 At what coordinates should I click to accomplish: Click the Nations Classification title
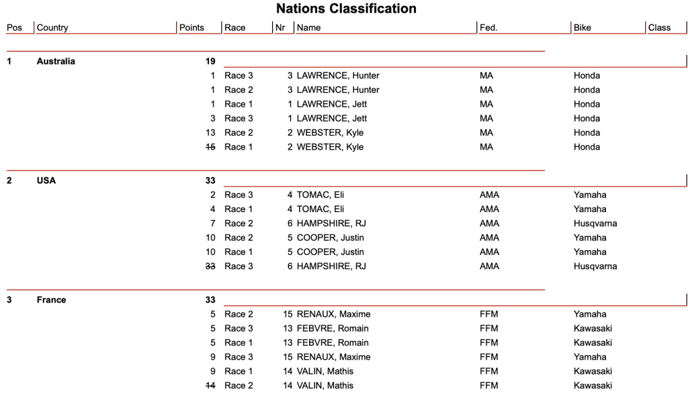[x=346, y=9]
